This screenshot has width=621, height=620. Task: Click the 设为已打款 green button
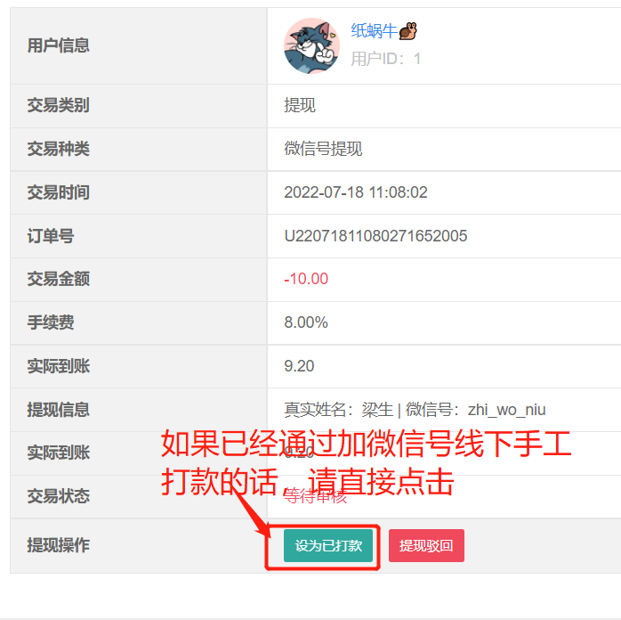click(328, 545)
